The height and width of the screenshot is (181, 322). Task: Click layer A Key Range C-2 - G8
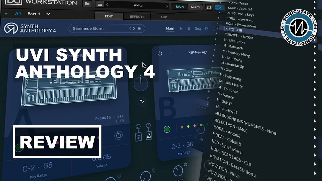tap(37, 167)
